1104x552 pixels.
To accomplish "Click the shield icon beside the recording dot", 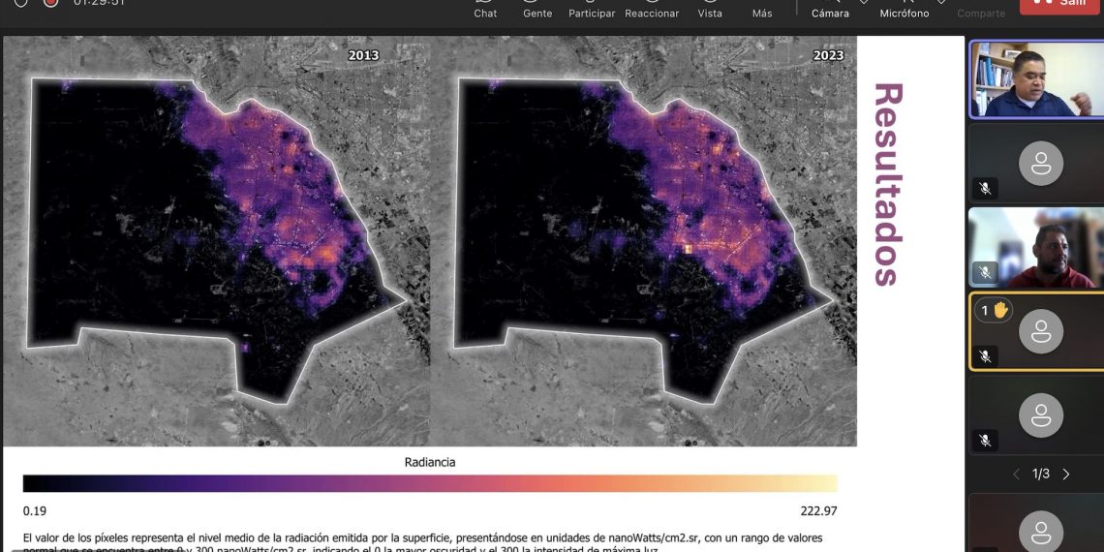I will [x=20, y=3].
